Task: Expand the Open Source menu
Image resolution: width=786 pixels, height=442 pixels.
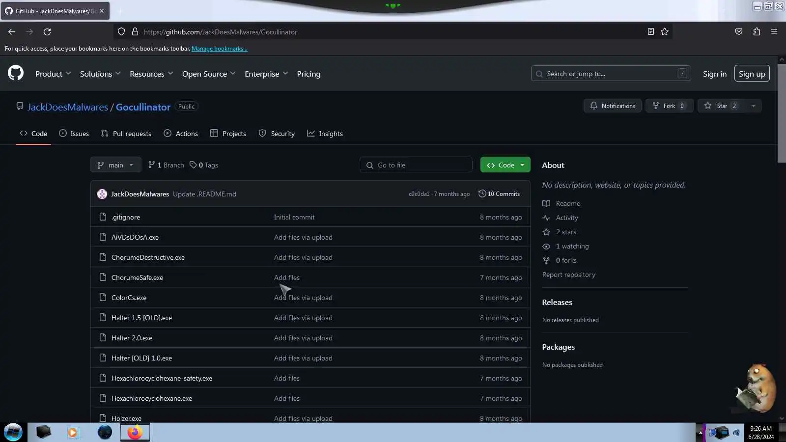Action: tap(209, 74)
